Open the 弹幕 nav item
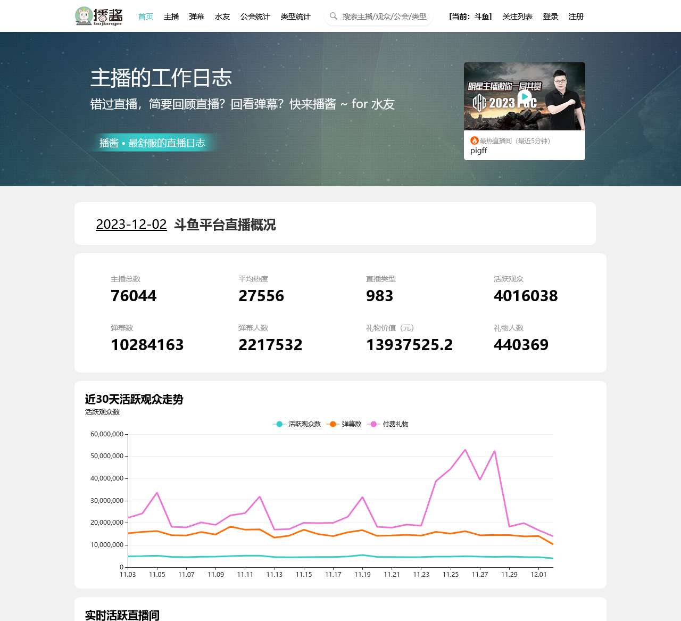Image resolution: width=681 pixels, height=621 pixels. click(197, 16)
